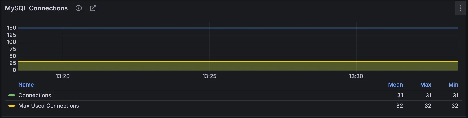Viewport: 468px width, 118px height.
Task: Open the panel info tooltip icon
Action: point(79,8)
